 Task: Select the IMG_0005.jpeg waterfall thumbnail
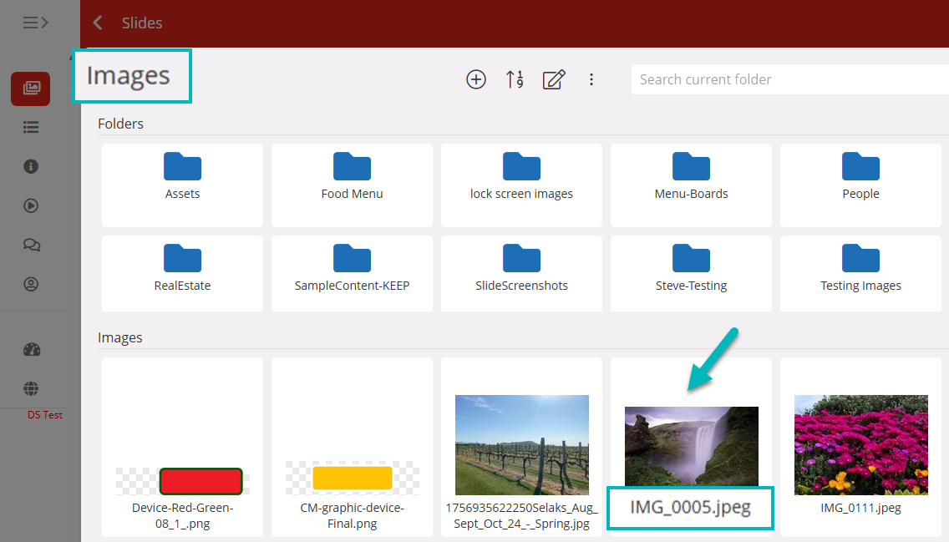click(x=691, y=446)
